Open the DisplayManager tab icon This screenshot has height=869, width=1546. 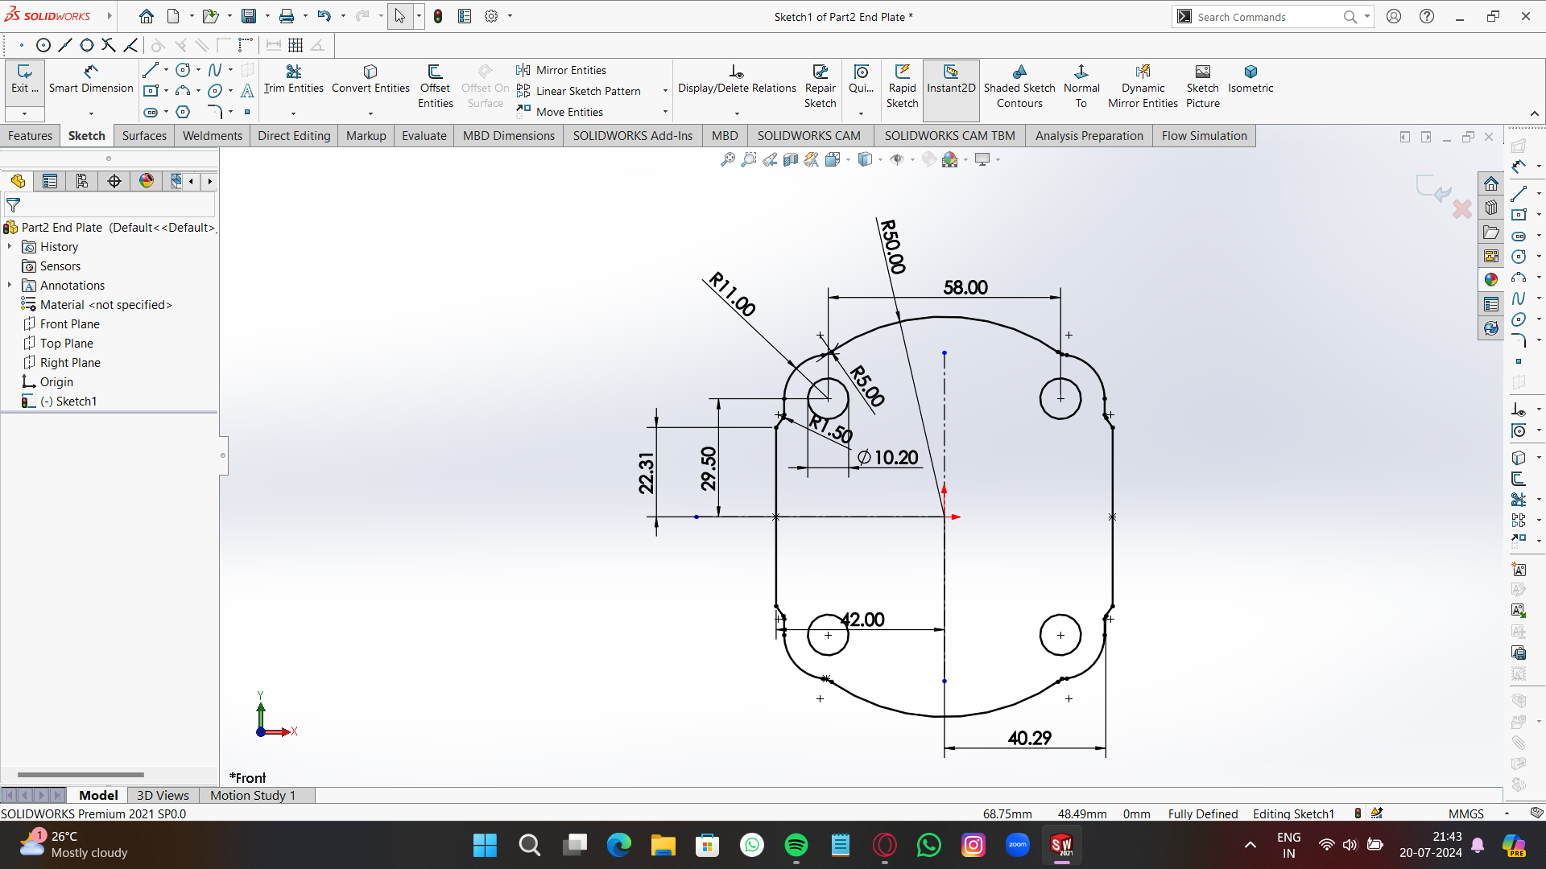(147, 181)
